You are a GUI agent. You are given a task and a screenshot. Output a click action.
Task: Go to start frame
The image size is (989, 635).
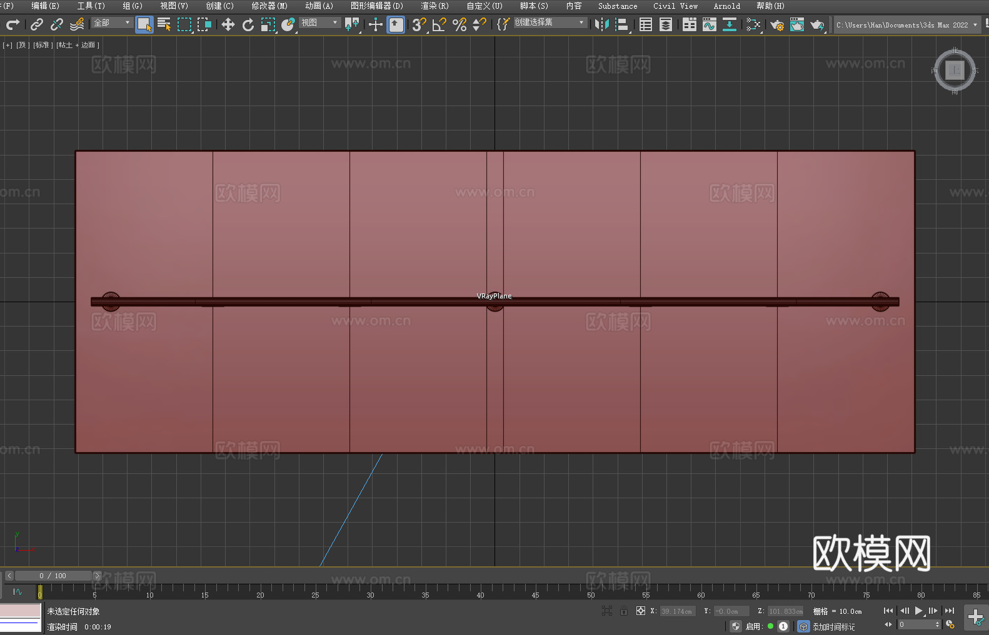click(x=888, y=611)
